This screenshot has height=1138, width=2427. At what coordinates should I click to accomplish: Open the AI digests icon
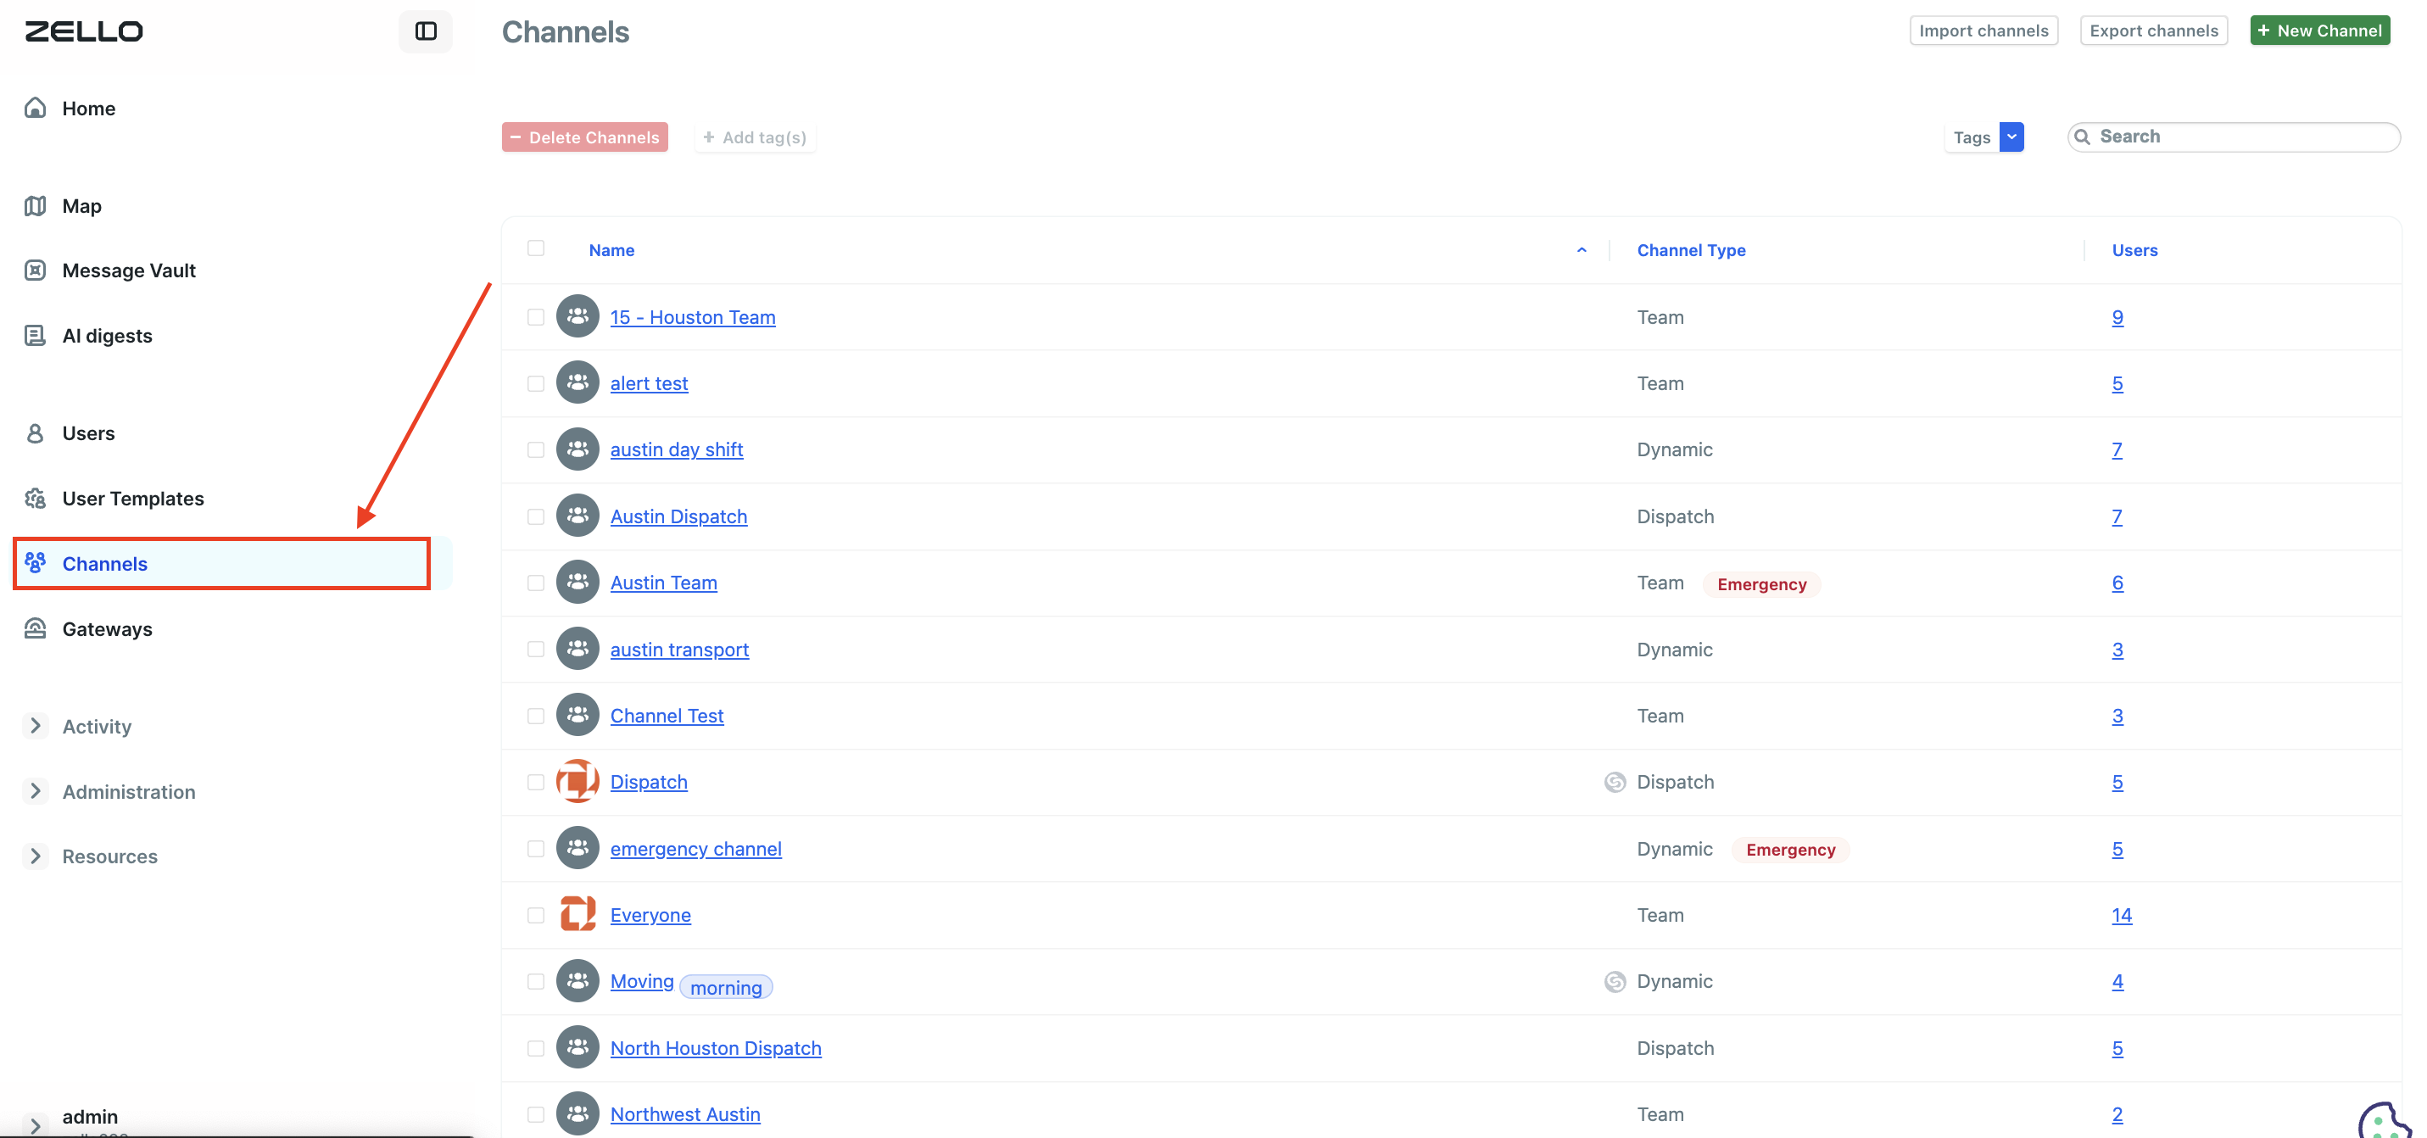[35, 335]
